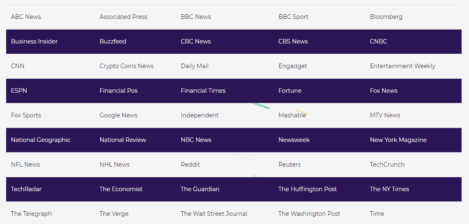The height and width of the screenshot is (224, 469).
Task: Click CBS News
Action: click(x=293, y=41)
